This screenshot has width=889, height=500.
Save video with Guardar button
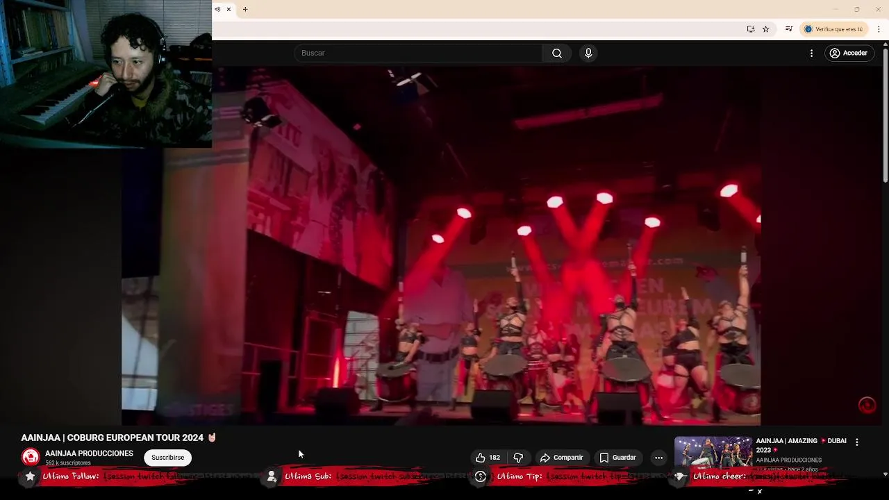[x=617, y=458]
